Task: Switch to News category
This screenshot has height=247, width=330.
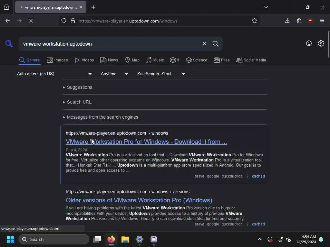Action: (x=109, y=60)
